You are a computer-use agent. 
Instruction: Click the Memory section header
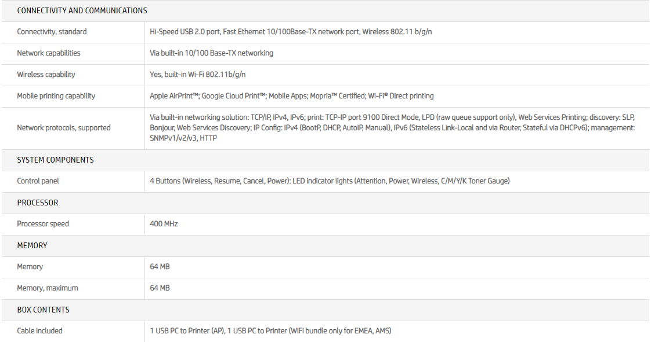32,245
